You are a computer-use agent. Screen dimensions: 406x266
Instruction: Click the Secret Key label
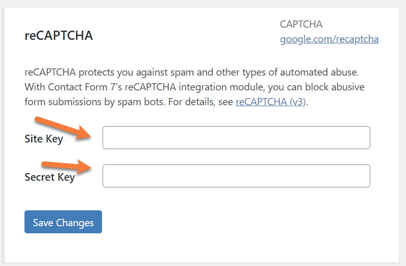point(49,177)
